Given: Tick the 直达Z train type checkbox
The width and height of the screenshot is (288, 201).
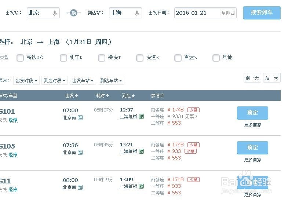Looking at the screenshot, I should 178,58.
